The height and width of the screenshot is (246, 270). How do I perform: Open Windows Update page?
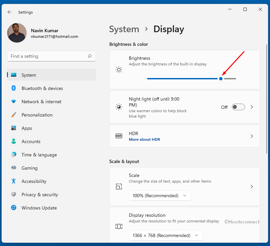pyautogui.click(x=51, y=207)
